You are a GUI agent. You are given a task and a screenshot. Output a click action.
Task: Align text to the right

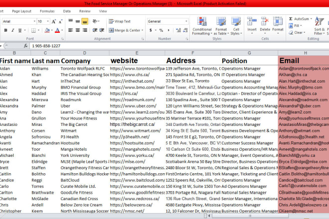point(85,30)
